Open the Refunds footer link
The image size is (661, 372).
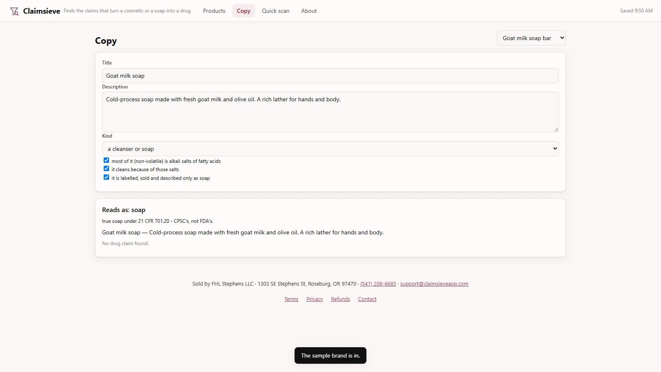pos(340,299)
